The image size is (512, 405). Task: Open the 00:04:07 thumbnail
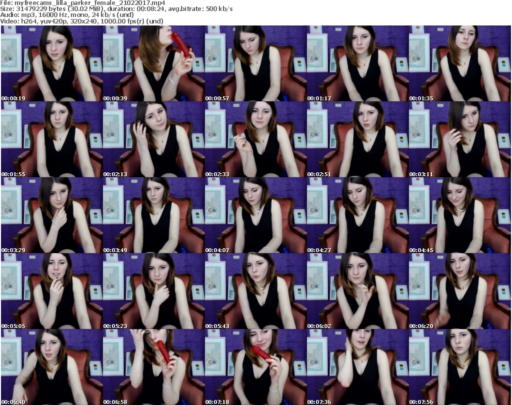point(255,215)
